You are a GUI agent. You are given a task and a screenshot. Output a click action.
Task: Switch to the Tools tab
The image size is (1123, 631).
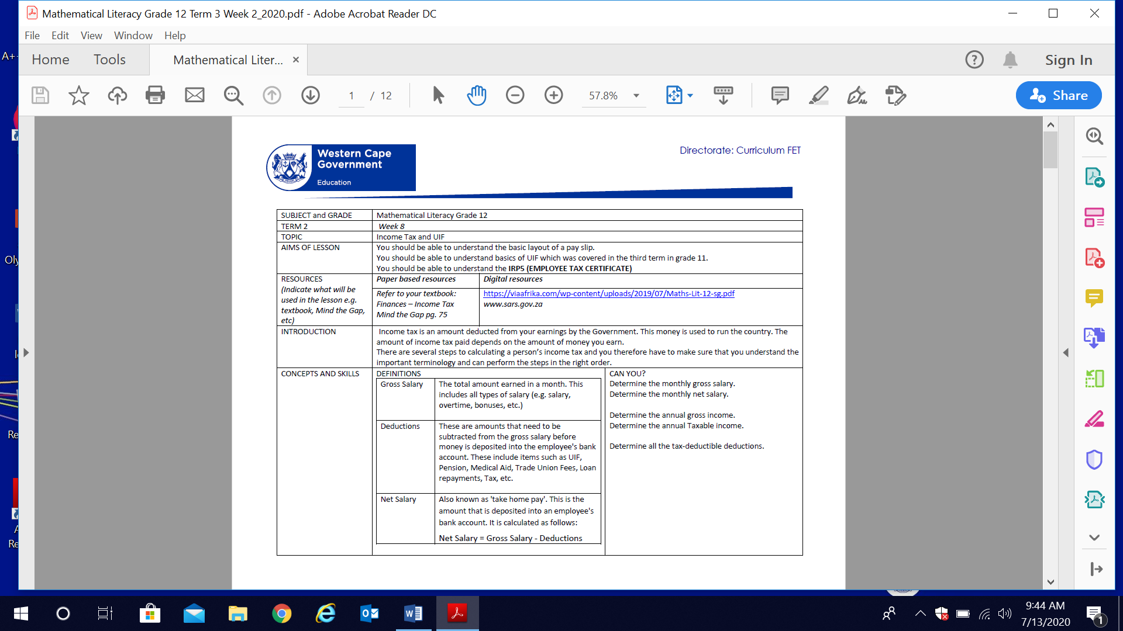pyautogui.click(x=109, y=60)
